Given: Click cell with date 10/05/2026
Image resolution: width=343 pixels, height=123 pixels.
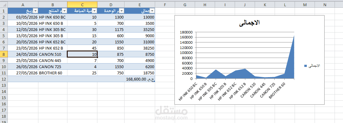Looking at the screenshot, I should (23, 23).
